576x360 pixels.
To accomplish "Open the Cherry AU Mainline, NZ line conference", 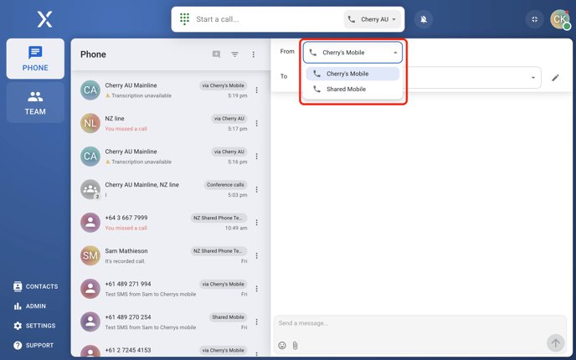I will point(171,189).
